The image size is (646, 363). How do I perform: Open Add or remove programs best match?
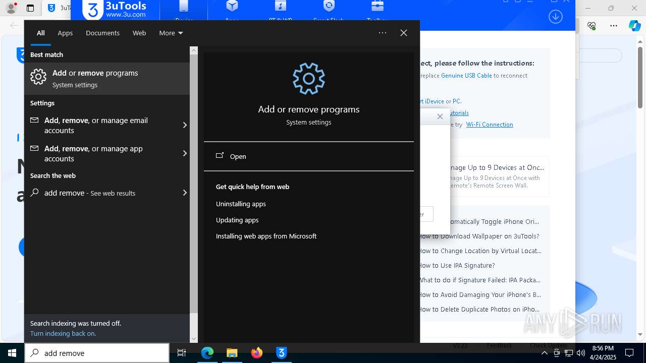(107, 79)
